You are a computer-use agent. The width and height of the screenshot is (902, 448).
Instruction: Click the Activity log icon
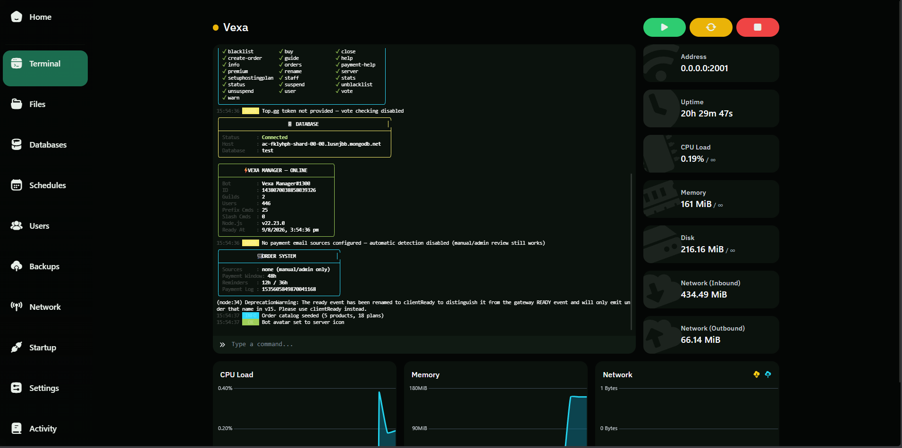17,429
